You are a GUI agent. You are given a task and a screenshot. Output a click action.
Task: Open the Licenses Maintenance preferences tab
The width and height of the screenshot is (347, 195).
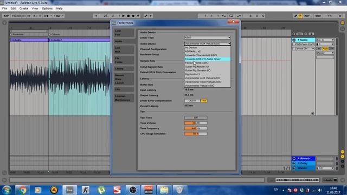point(124,98)
